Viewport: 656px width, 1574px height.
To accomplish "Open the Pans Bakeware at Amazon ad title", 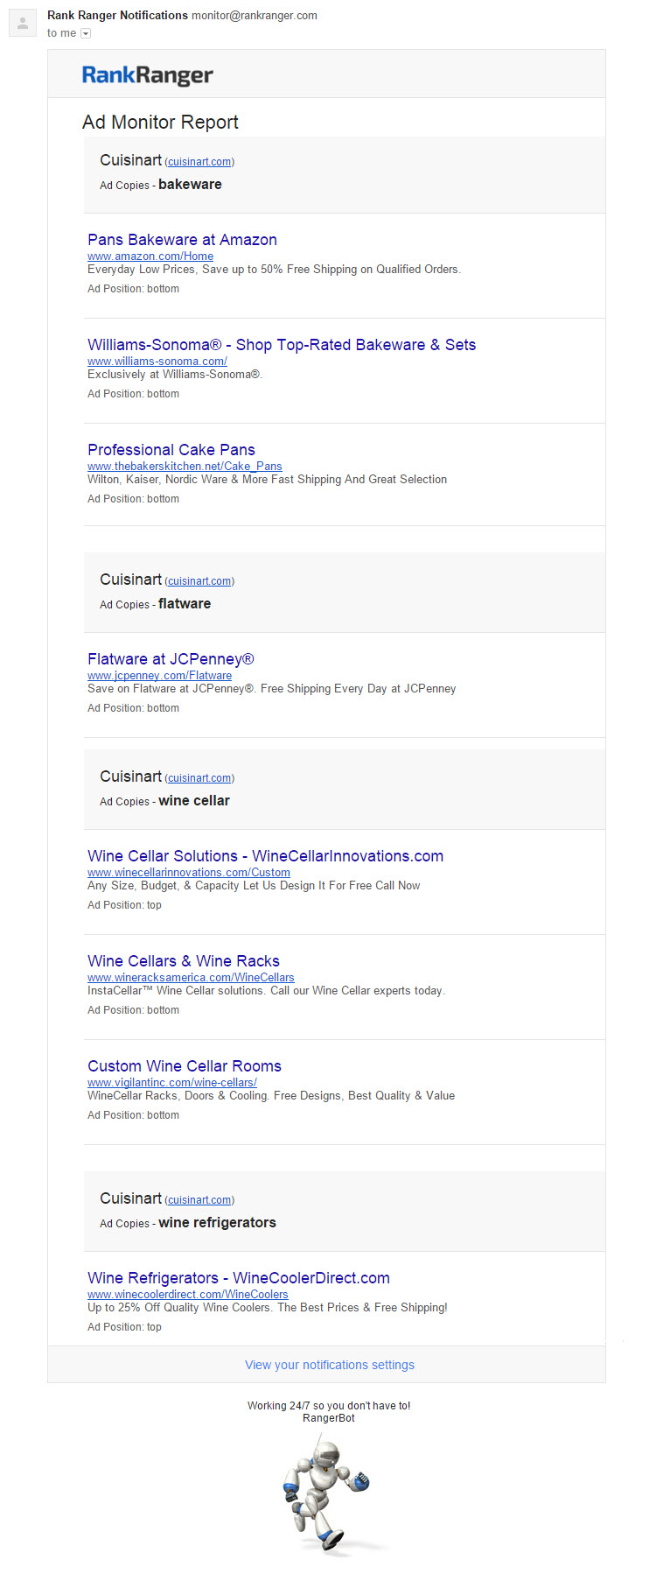I will coord(182,240).
